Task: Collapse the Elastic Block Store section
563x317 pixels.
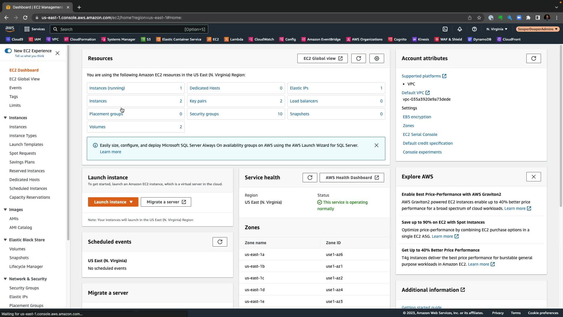Action: click(x=5, y=240)
